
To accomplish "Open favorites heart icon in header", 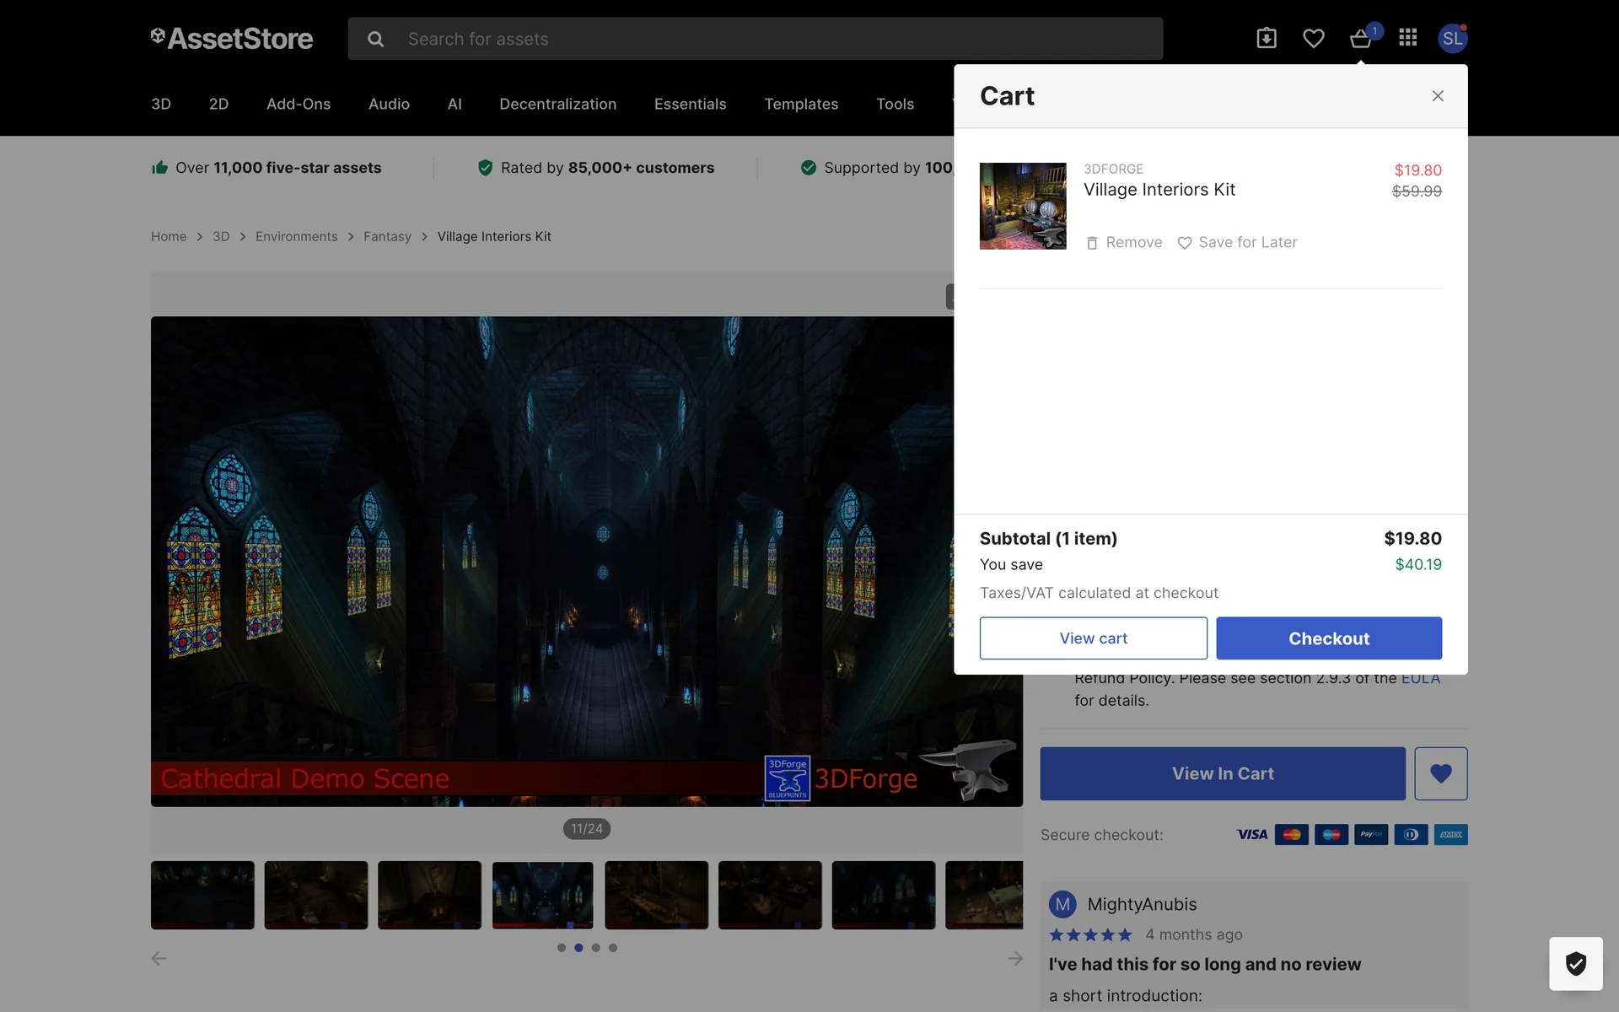I will point(1313,38).
